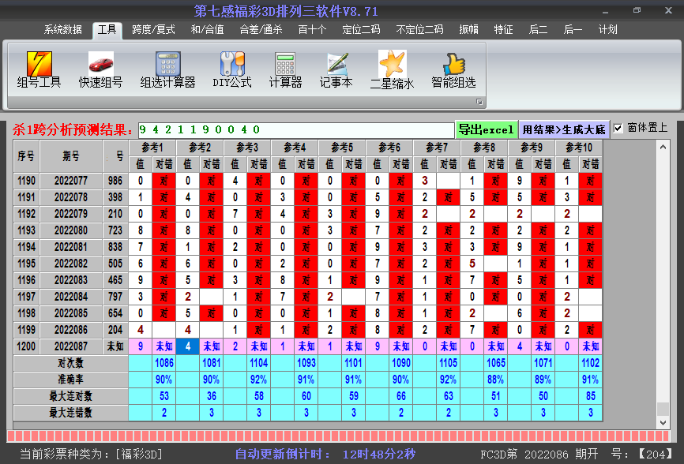Click draw number 986
Viewport: 684px width, 464px height.
pyautogui.click(x=115, y=181)
